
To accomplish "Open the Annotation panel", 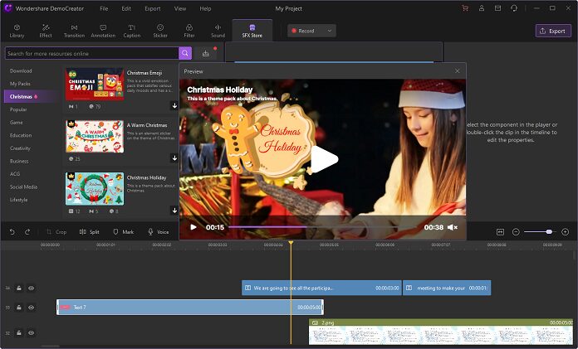I will pyautogui.click(x=103, y=31).
